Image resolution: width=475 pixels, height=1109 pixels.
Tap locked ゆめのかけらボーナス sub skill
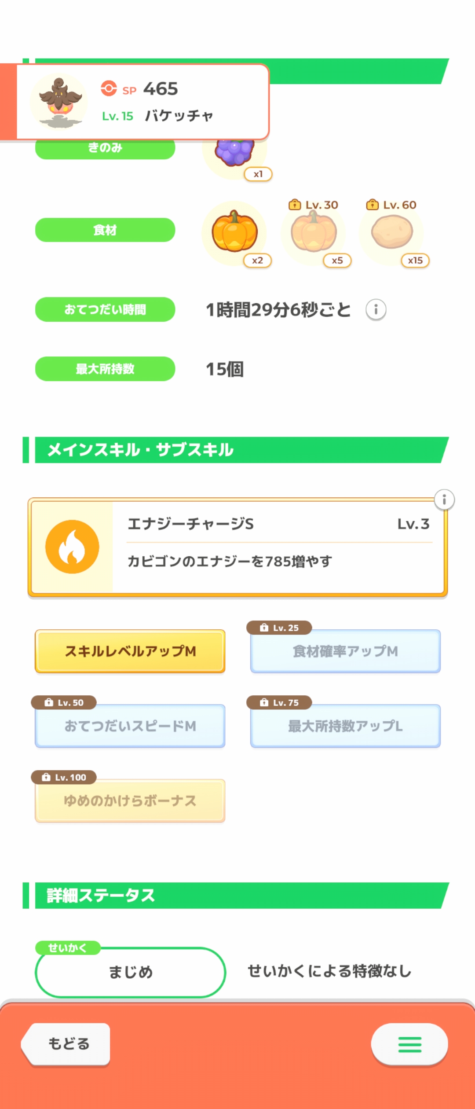pos(130,801)
